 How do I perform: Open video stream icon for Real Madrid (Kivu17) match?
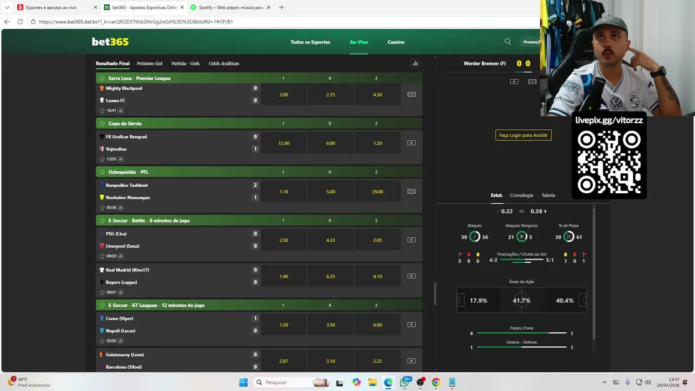[x=412, y=276]
